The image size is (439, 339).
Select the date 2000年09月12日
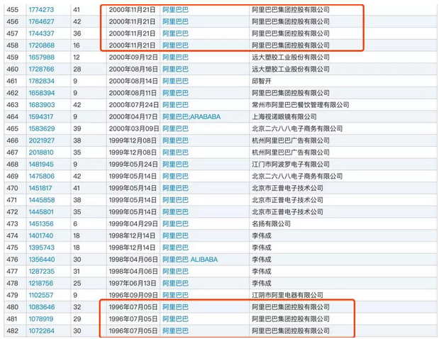click(133, 57)
